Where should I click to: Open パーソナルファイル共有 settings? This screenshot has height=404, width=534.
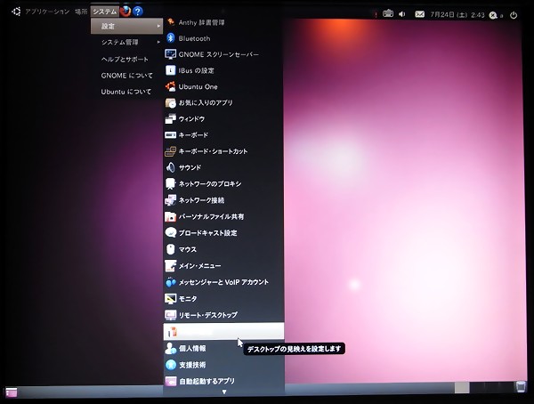pyautogui.click(x=223, y=216)
